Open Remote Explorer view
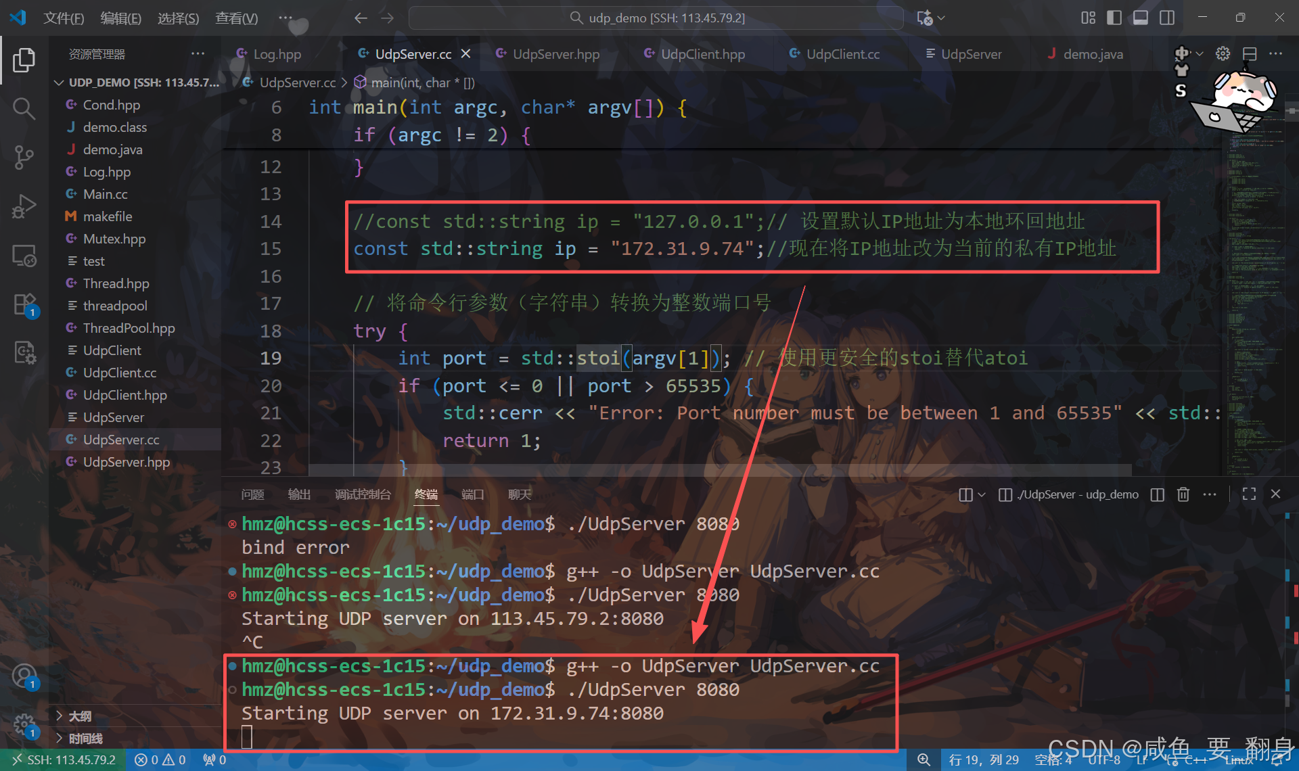 pyautogui.click(x=24, y=256)
